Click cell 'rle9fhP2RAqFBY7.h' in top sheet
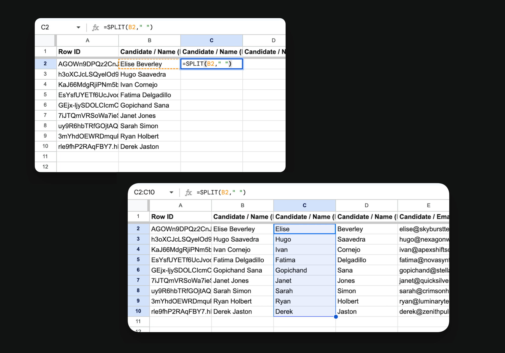 [x=88, y=147]
